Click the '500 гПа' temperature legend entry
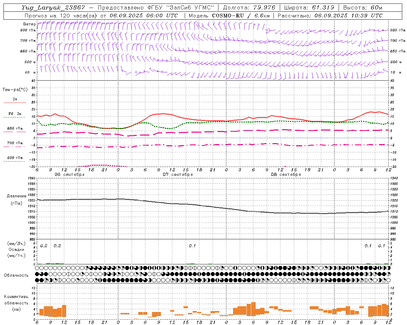The image size is (407, 325). 15,158
